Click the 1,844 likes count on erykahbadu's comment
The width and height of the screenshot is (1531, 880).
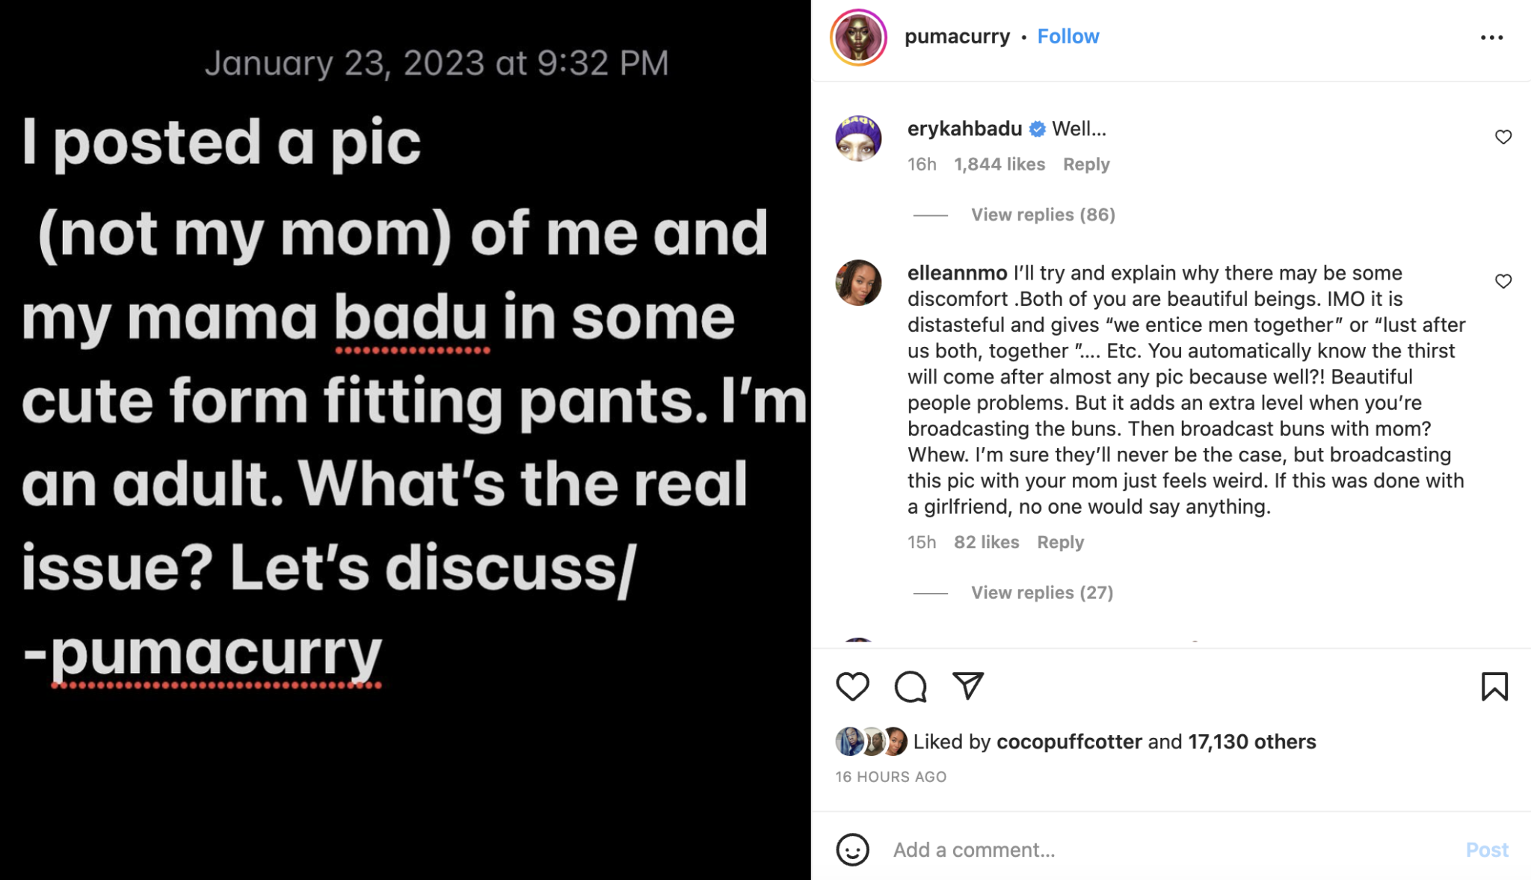click(x=999, y=164)
